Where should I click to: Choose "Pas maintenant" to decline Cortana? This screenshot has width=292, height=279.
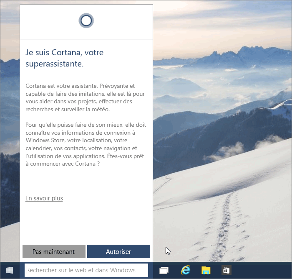click(54, 251)
